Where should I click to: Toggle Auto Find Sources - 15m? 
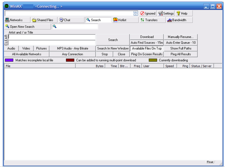pos(147,42)
